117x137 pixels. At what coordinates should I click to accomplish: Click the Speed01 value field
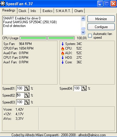(20, 88)
